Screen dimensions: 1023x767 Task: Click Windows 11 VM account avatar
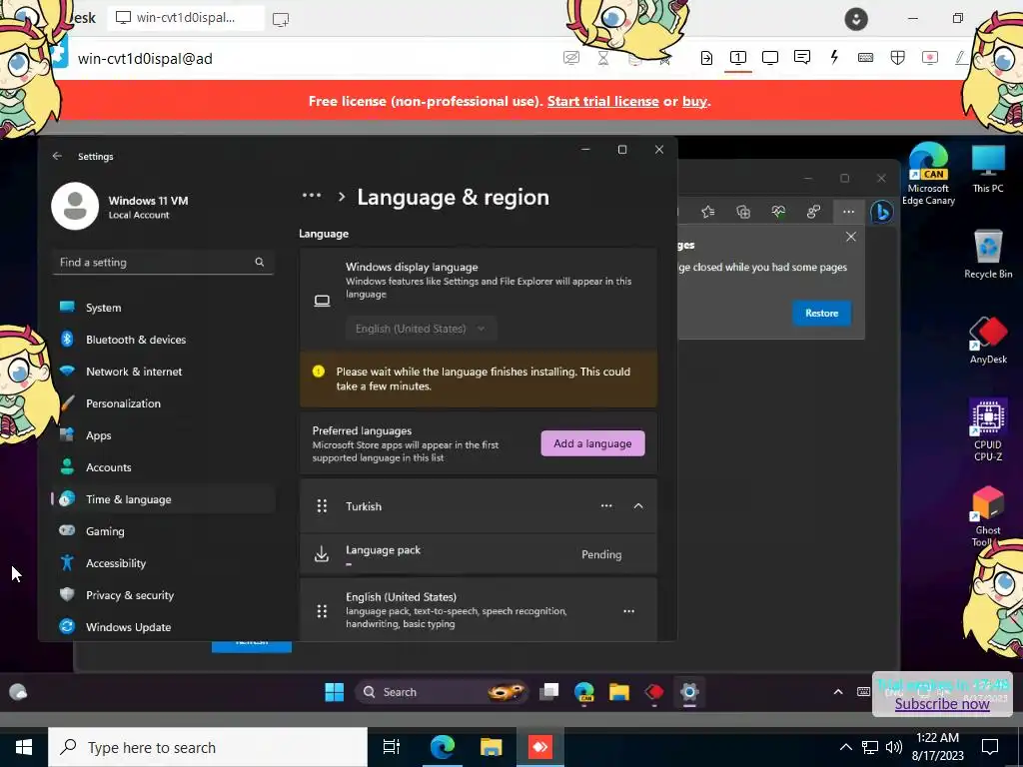pyautogui.click(x=75, y=206)
